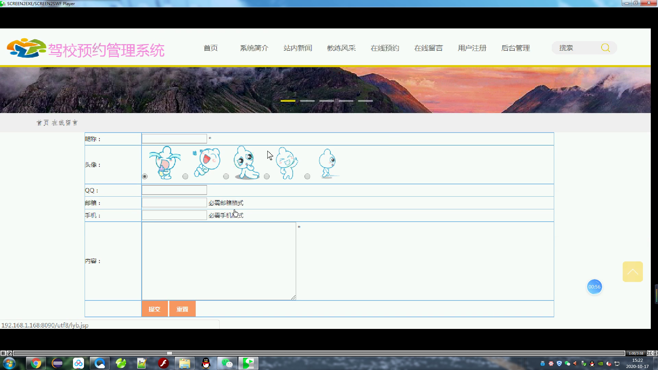Open the 系统简介 navigation item
Screen dimensions: 658x370
coord(254,48)
